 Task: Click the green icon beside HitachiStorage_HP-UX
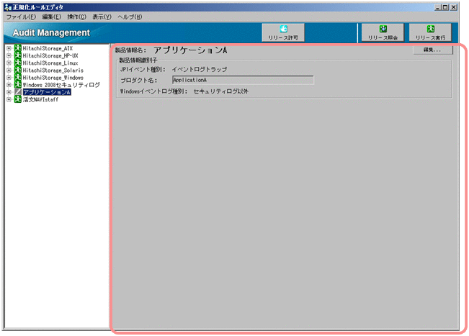point(18,55)
